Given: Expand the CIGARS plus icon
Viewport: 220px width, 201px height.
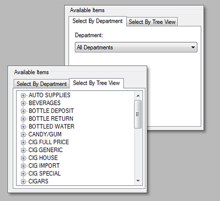Looking at the screenshot, I should [23, 182].
